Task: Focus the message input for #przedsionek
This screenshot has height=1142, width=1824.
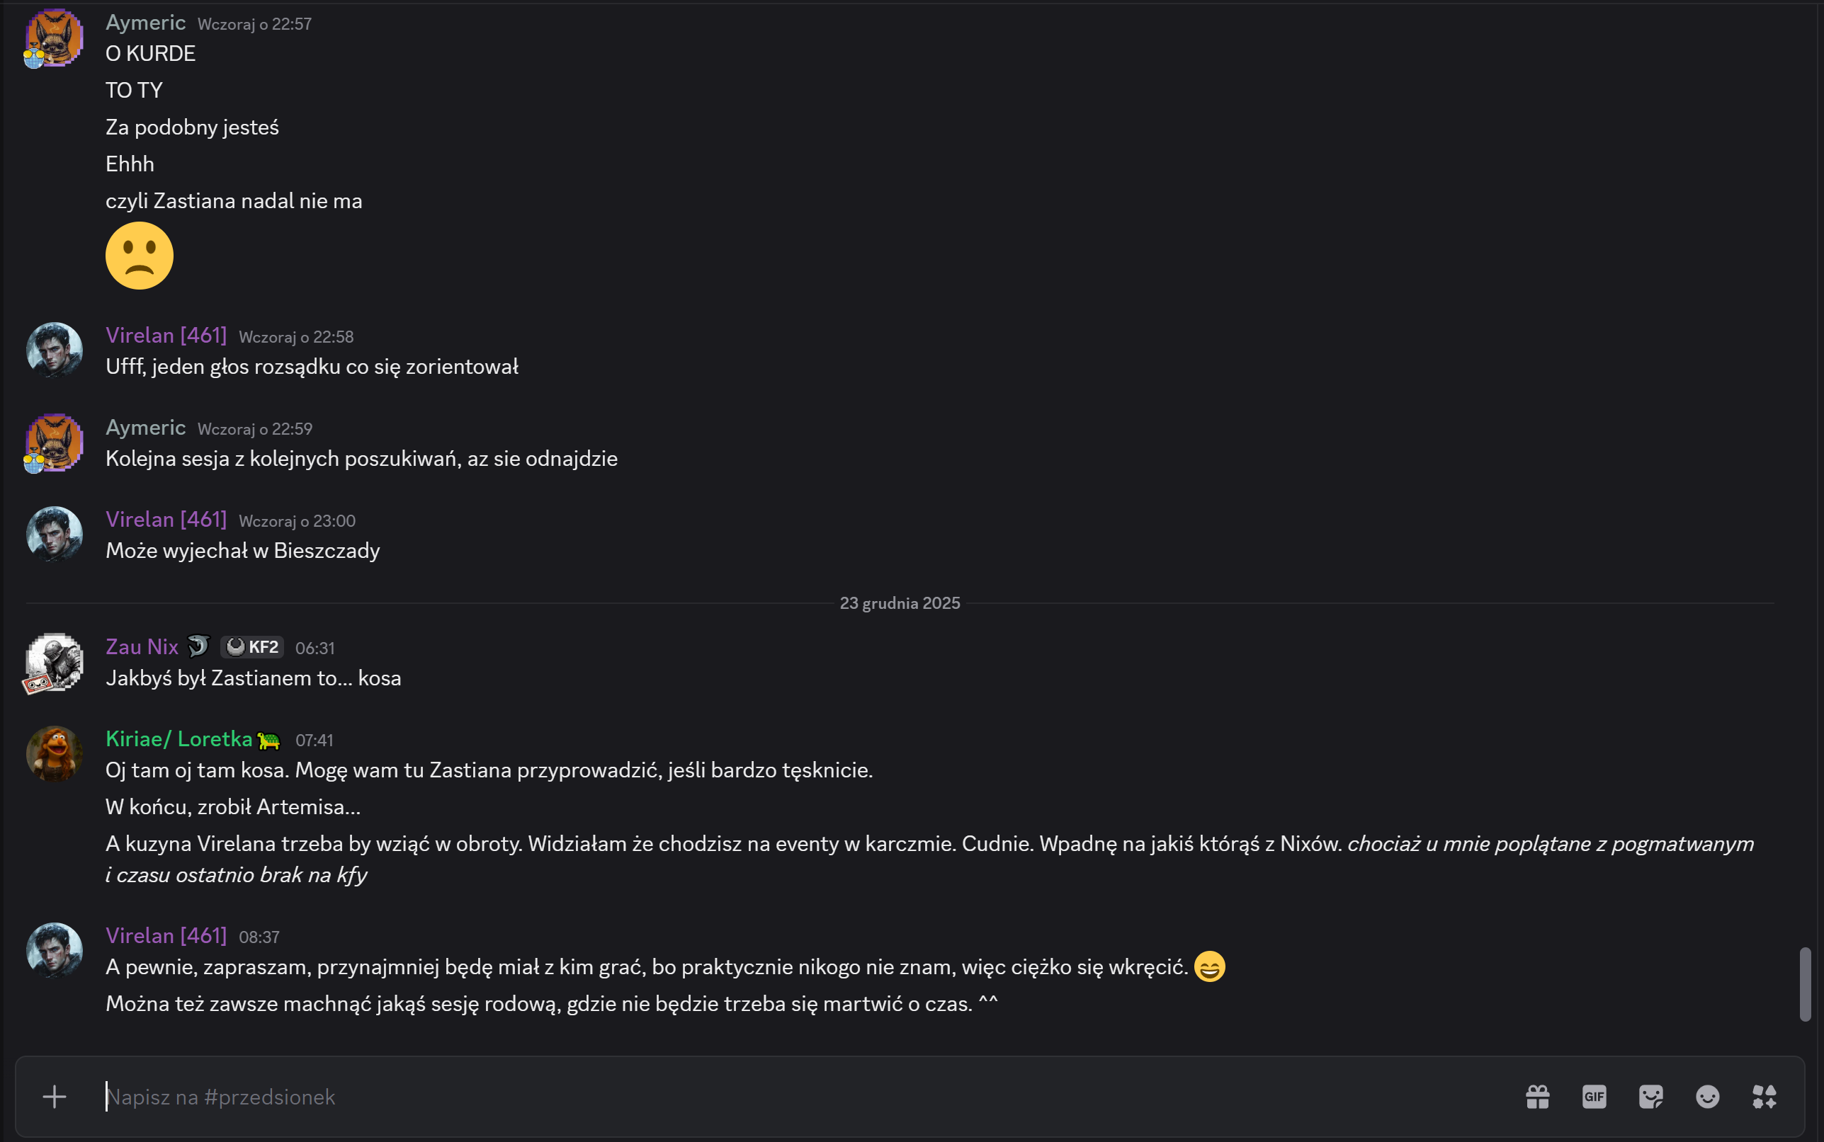Action: [x=756, y=1097]
